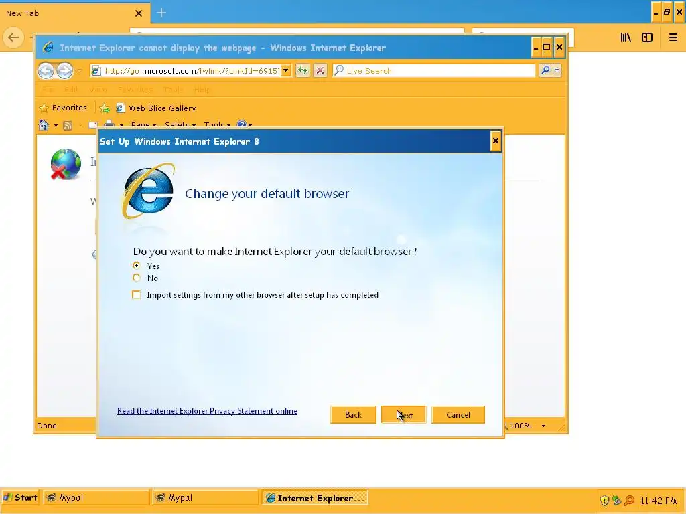This screenshot has width=686, height=514.
Task: Switch to first Mypal taskbar button
Action: (96, 497)
